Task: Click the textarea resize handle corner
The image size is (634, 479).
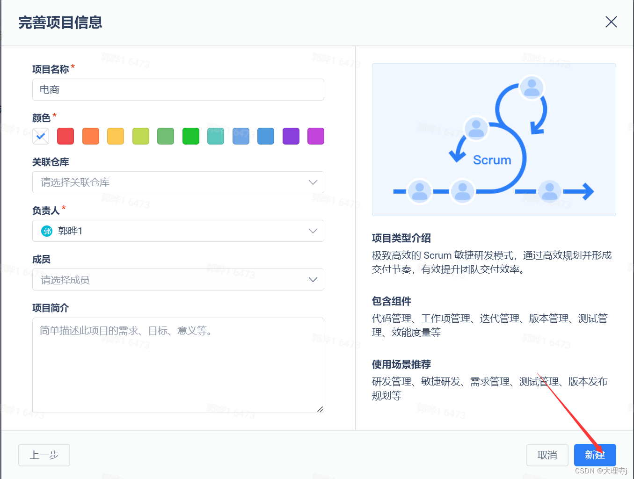Action: coord(320,409)
